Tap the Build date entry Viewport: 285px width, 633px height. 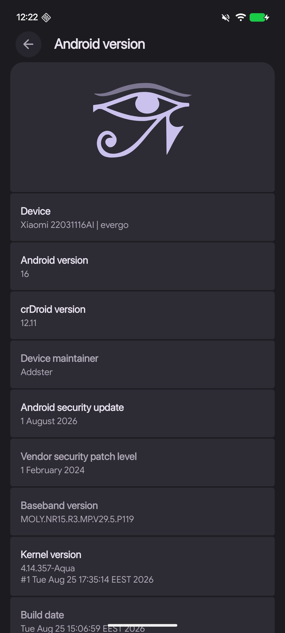click(x=142, y=615)
